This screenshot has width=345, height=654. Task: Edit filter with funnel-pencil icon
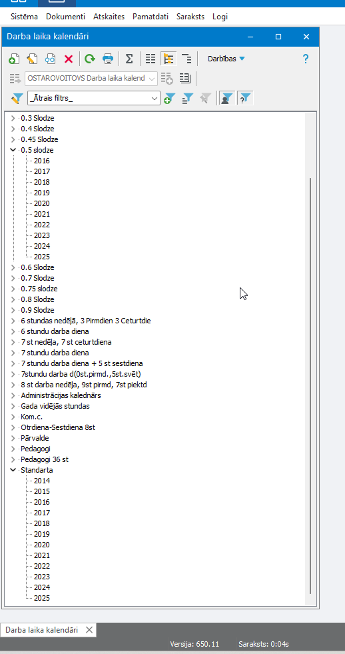(x=17, y=99)
